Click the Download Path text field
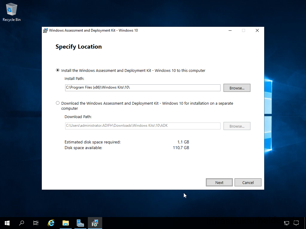The image size is (306, 229). click(x=143, y=126)
